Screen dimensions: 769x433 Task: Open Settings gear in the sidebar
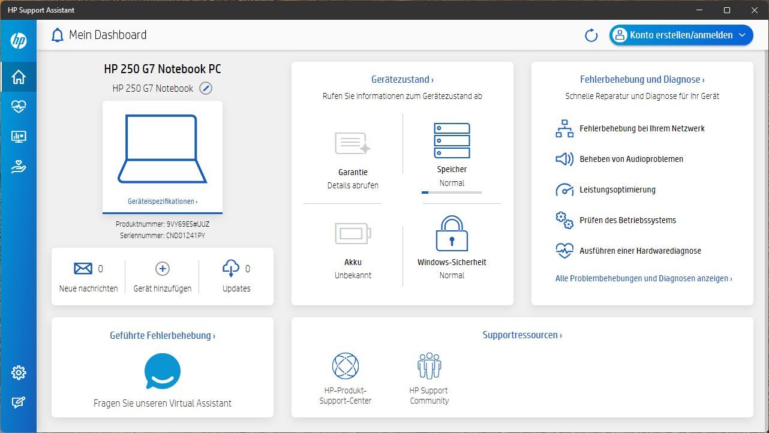click(19, 373)
